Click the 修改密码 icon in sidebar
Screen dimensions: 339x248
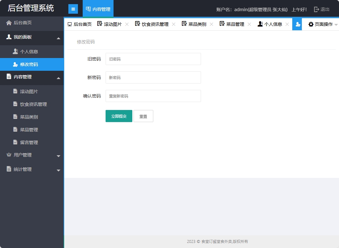tap(15, 64)
